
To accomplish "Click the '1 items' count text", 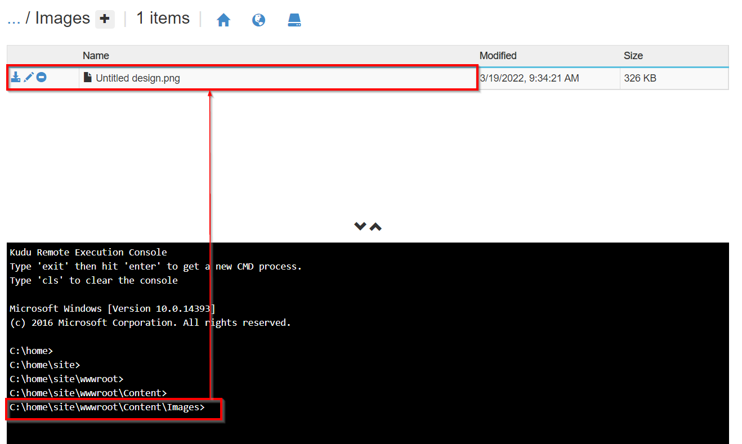I will 163,19.
